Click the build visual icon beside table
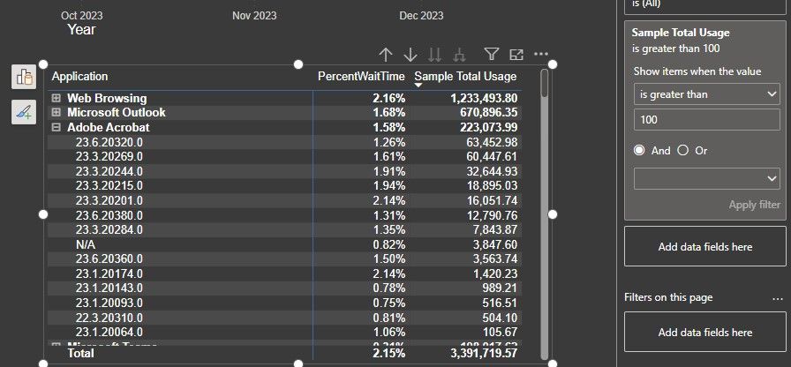The height and width of the screenshot is (367, 791). [x=24, y=77]
